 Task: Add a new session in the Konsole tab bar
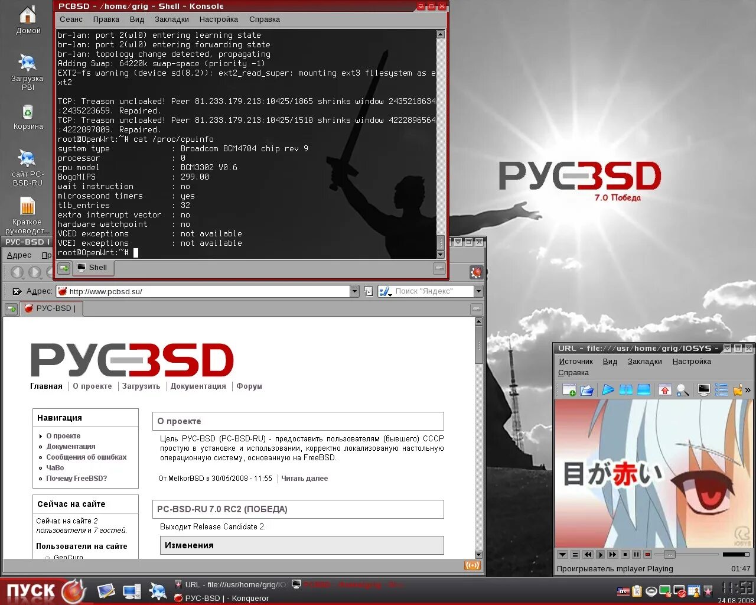click(64, 268)
